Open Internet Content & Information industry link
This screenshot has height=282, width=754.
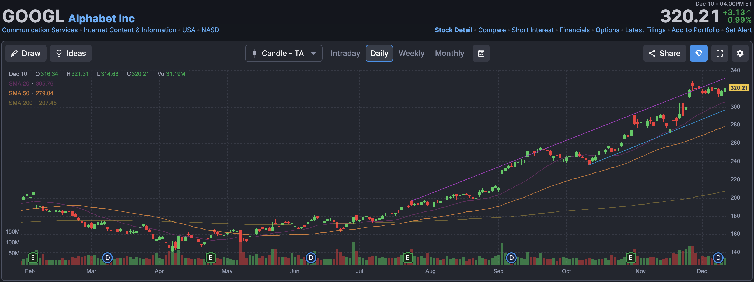coord(130,30)
